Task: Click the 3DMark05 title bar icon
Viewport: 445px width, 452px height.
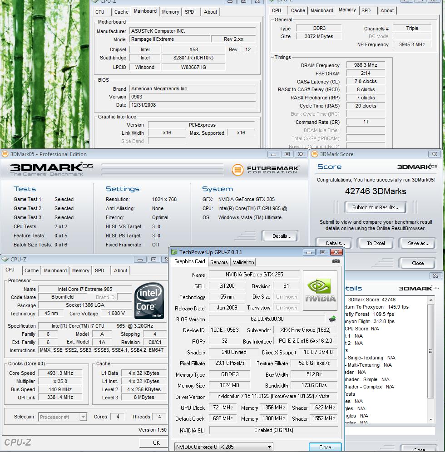Action: [x=5, y=154]
